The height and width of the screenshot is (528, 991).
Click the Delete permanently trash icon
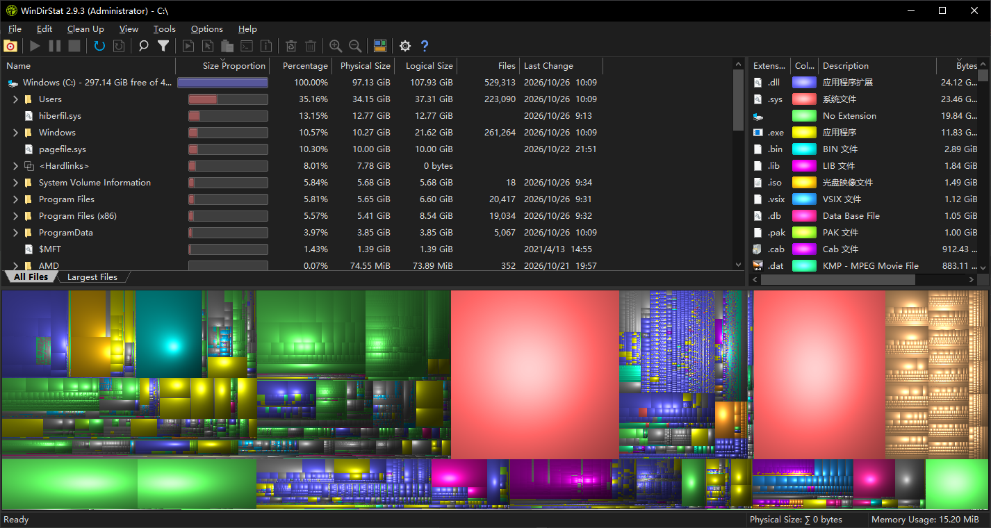point(311,46)
